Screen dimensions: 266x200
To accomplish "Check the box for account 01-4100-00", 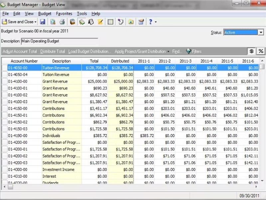I will (x=4, y=82).
